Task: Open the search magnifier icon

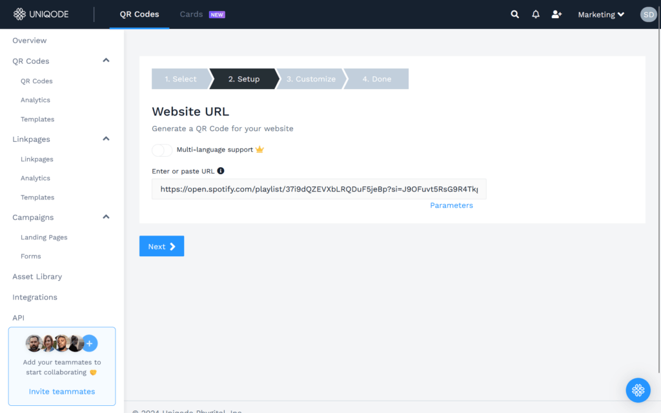Action: [514, 14]
